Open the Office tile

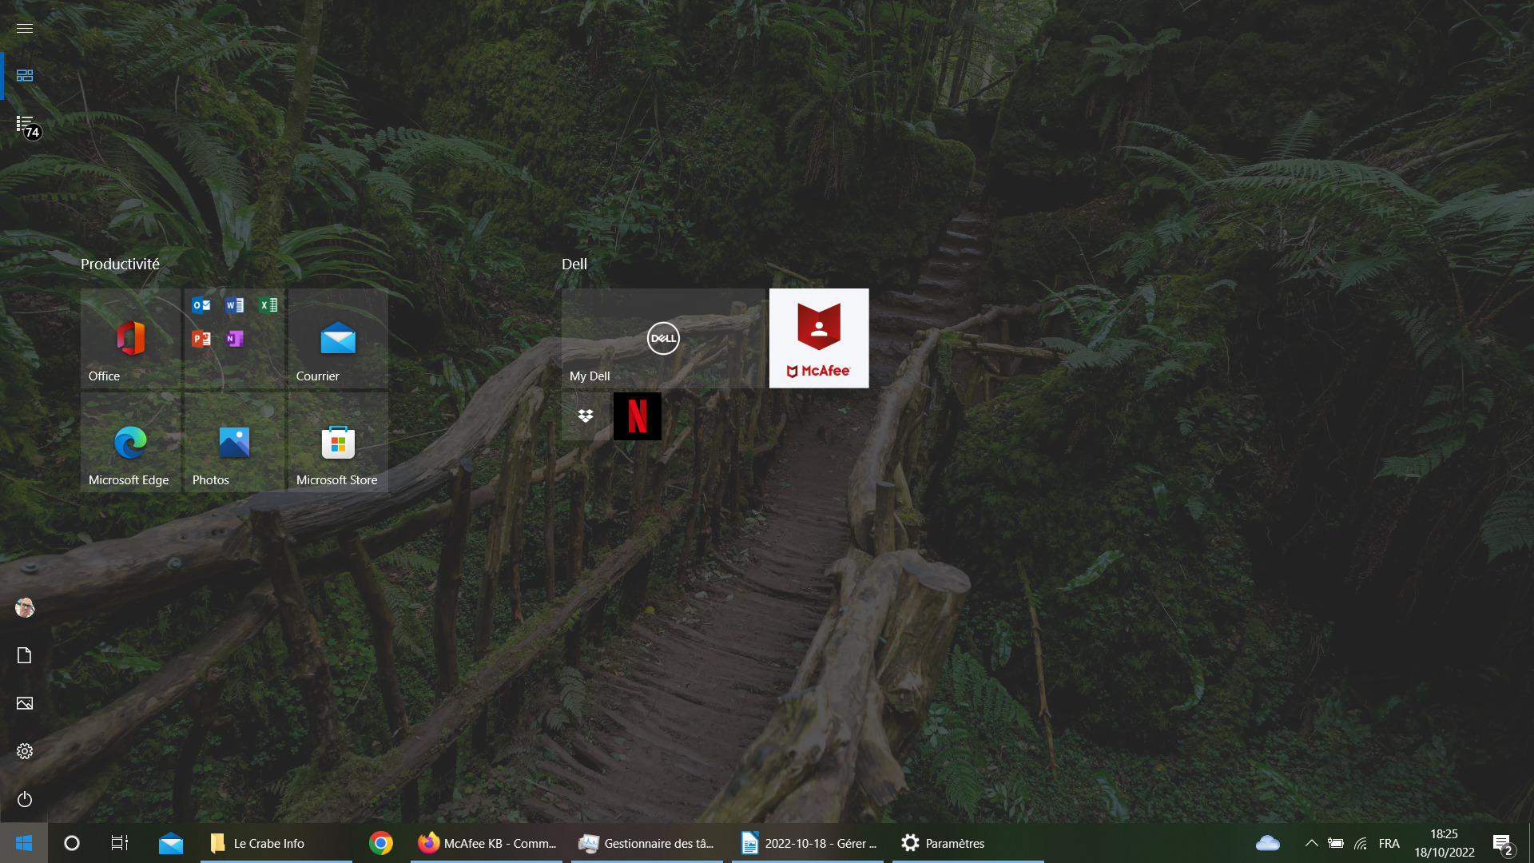130,339
